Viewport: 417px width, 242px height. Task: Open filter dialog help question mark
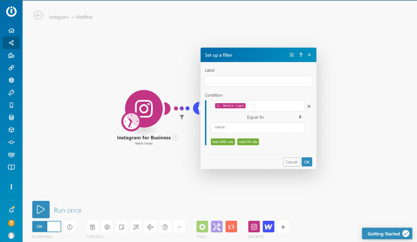point(301,55)
